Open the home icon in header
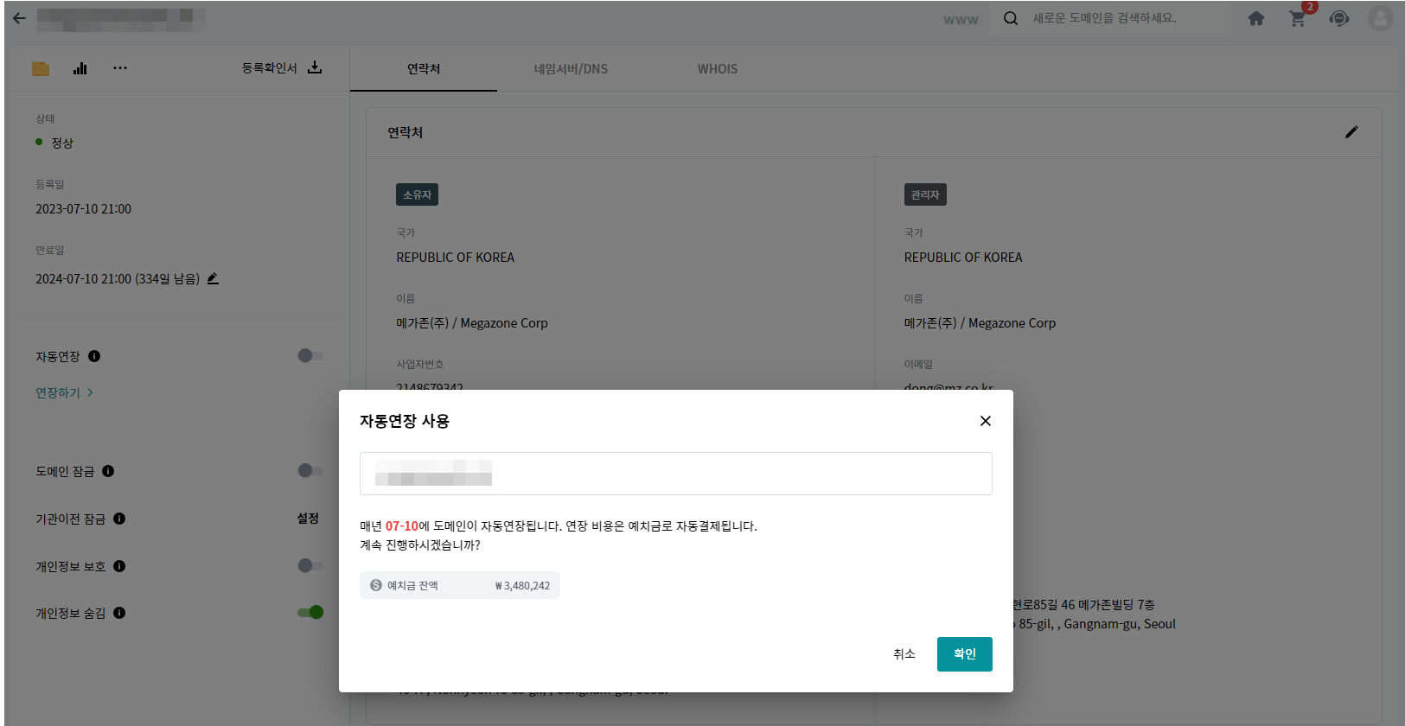This screenshot has width=1405, height=726. (1256, 18)
